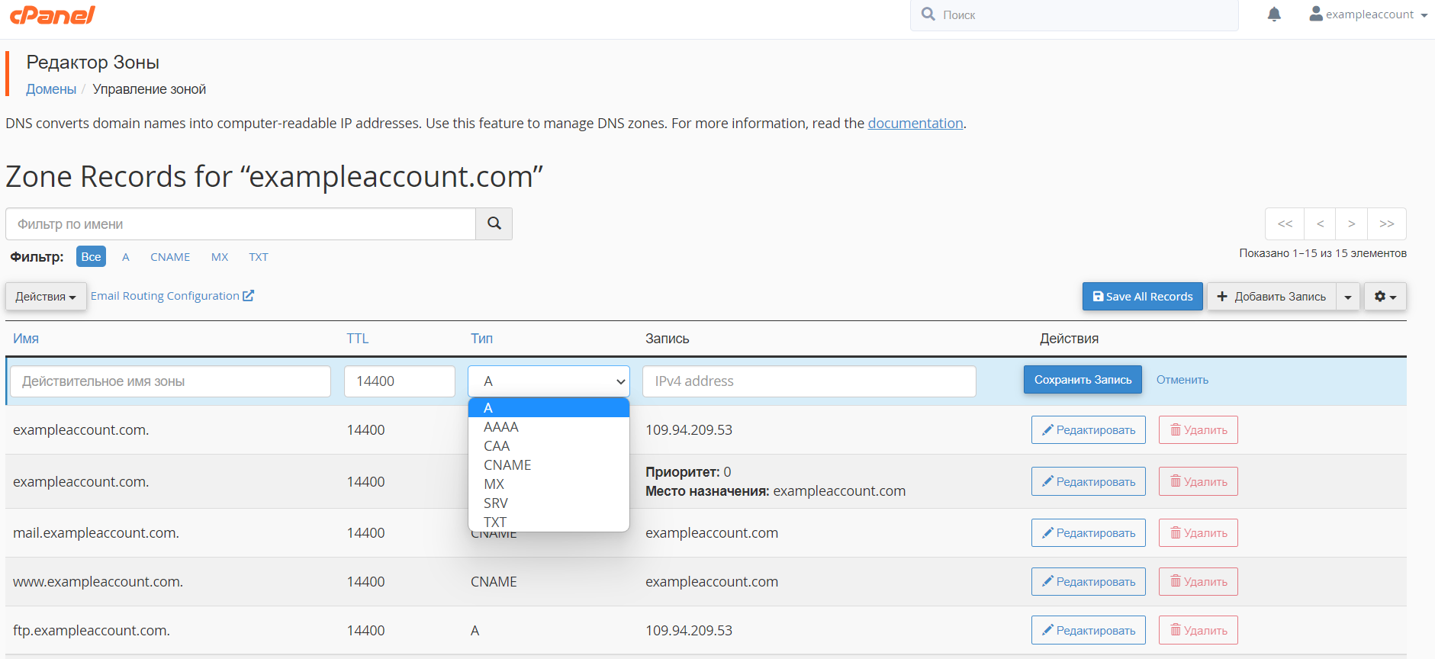Image resolution: width=1435 pixels, height=659 pixels.
Task: Click Сохранить Запись to save new record
Action: click(1083, 380)
